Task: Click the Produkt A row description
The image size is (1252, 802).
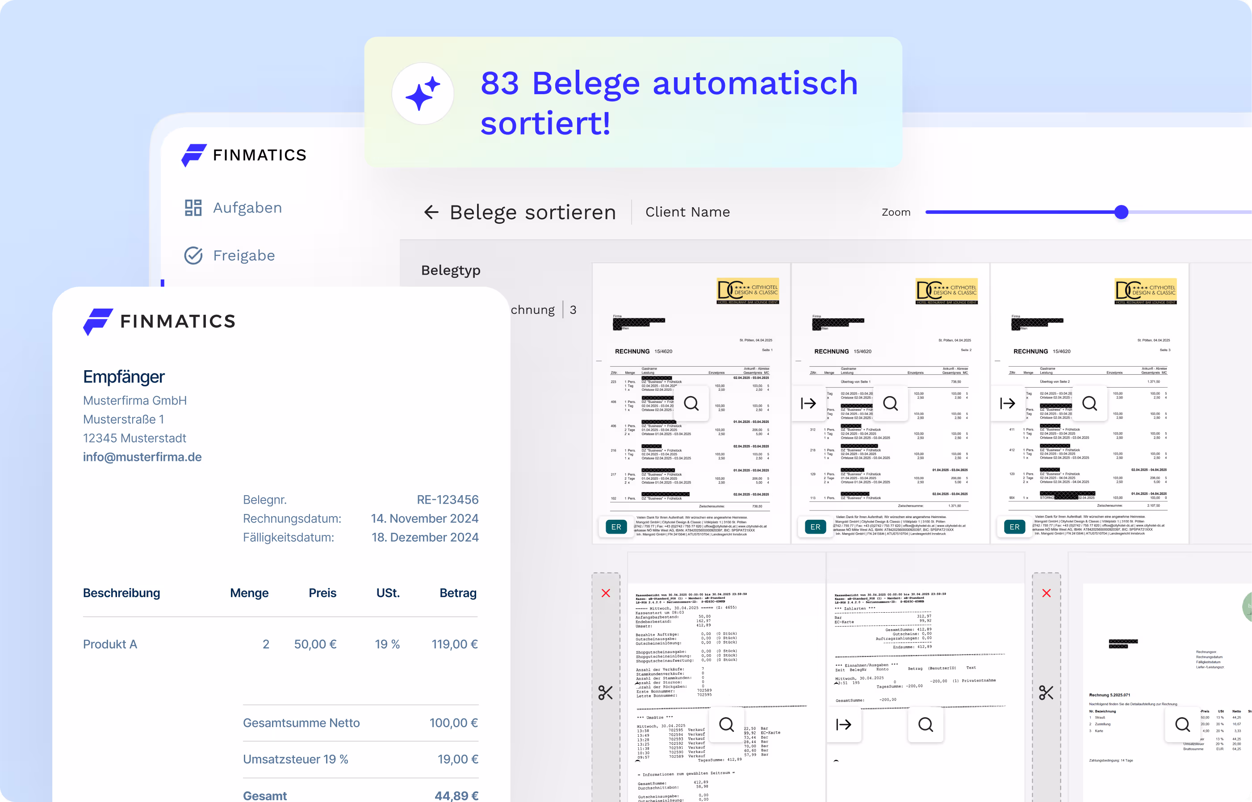Action: coord(110,644)
